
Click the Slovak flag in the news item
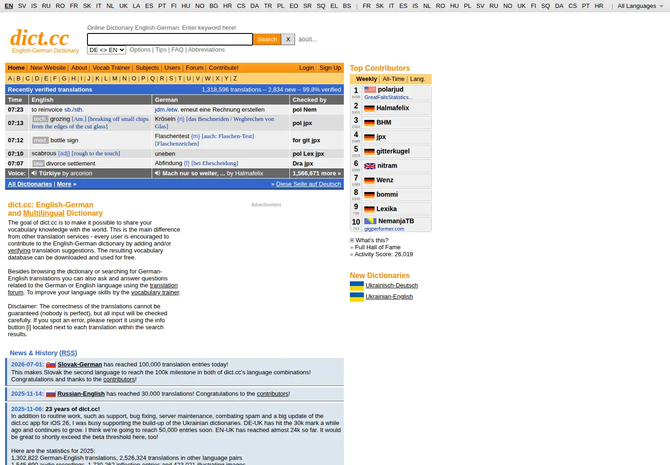[51, 365]
